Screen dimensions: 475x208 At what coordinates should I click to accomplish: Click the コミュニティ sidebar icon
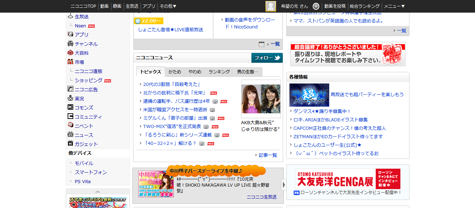coord(70,116)
